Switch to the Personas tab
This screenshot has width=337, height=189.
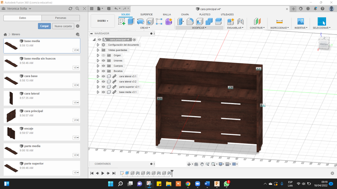click(60, 18)
